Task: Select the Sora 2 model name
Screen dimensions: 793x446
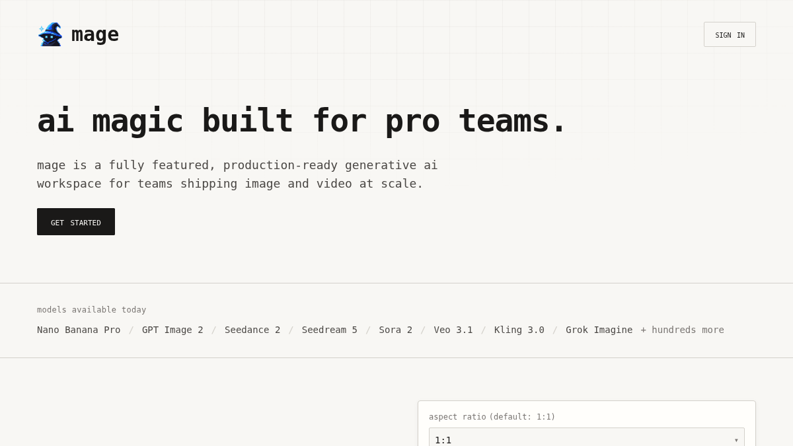Action: tap(396, 330)
